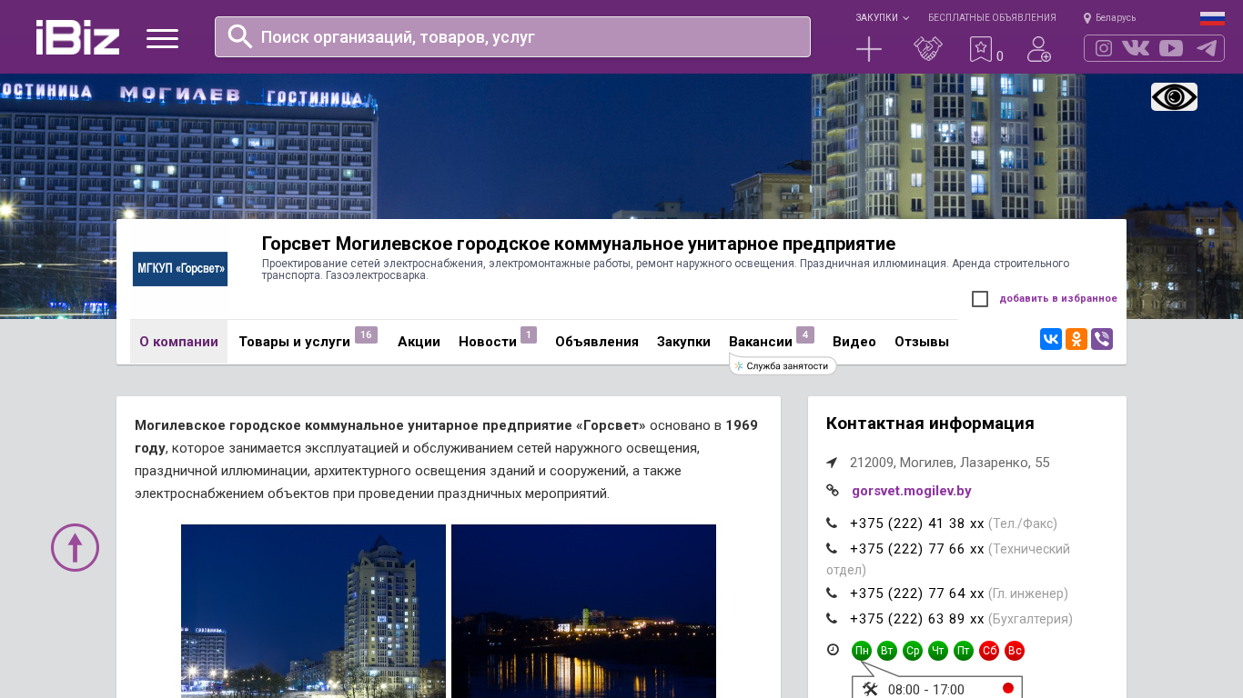Toggle accessibility eye view mode

[1174, 97]
